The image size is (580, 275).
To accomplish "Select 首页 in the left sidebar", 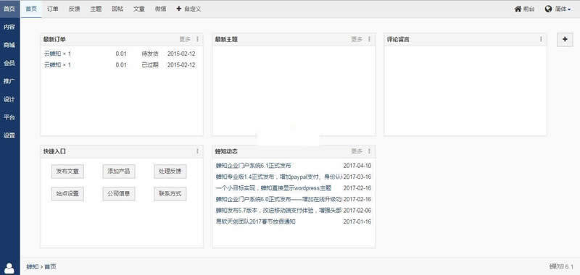I will click(x=9, y=9).
